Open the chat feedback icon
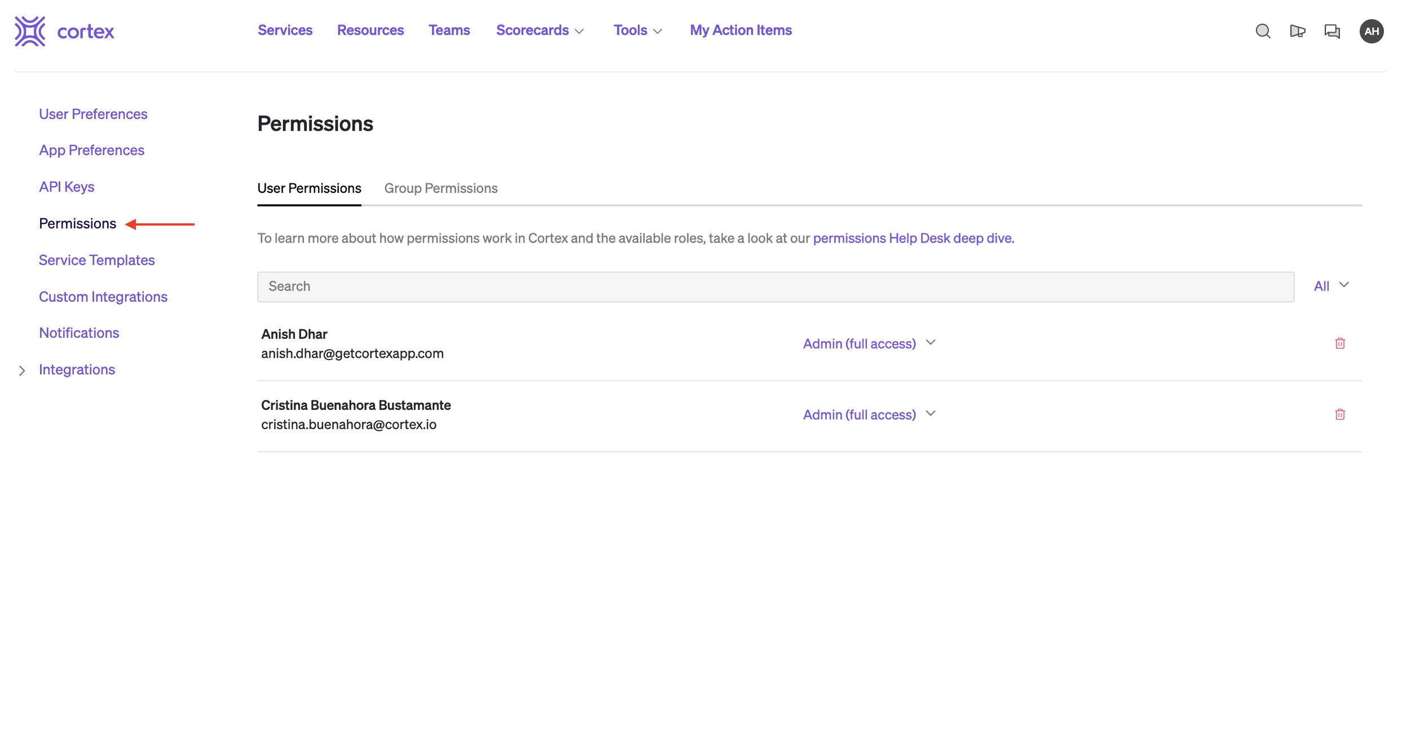Image resolution: width=1411 pixels, height=732 pixels. (x=1331, y=31)
